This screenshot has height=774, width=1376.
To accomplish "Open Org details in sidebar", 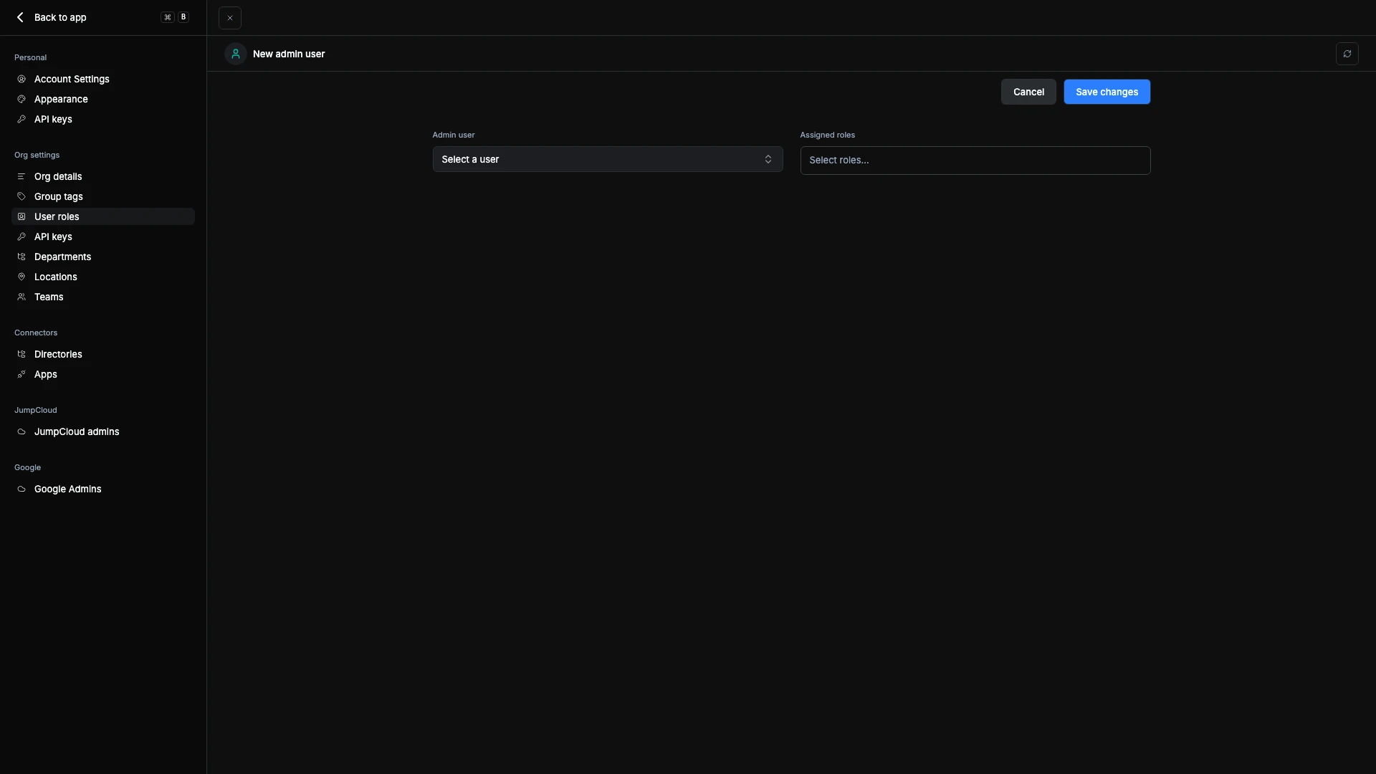I will point(58,176).
